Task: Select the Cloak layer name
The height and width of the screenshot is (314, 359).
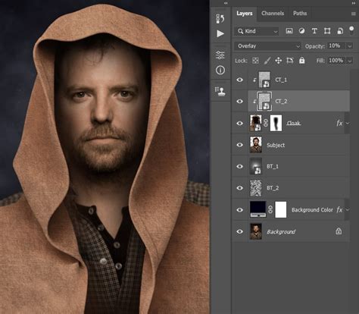Action: point(294,123)
